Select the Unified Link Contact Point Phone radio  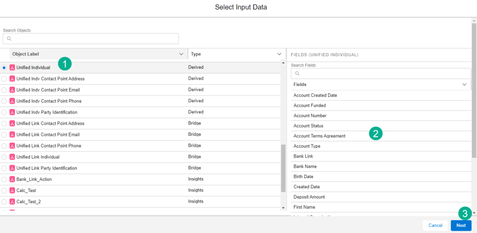[4, 146]
